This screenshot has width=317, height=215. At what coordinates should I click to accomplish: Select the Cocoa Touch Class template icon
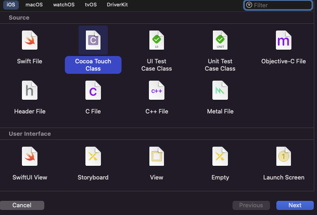click(93, 40)
